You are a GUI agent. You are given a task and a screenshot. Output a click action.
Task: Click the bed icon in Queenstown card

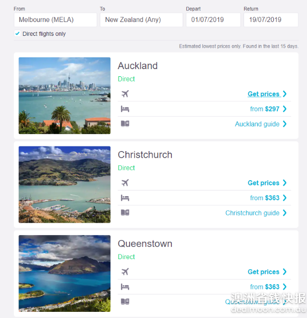tap(125, 287)
